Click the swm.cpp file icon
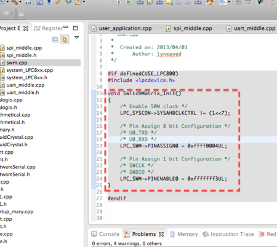The height and width of the screenshot is (247, 277). pos(2,63)
